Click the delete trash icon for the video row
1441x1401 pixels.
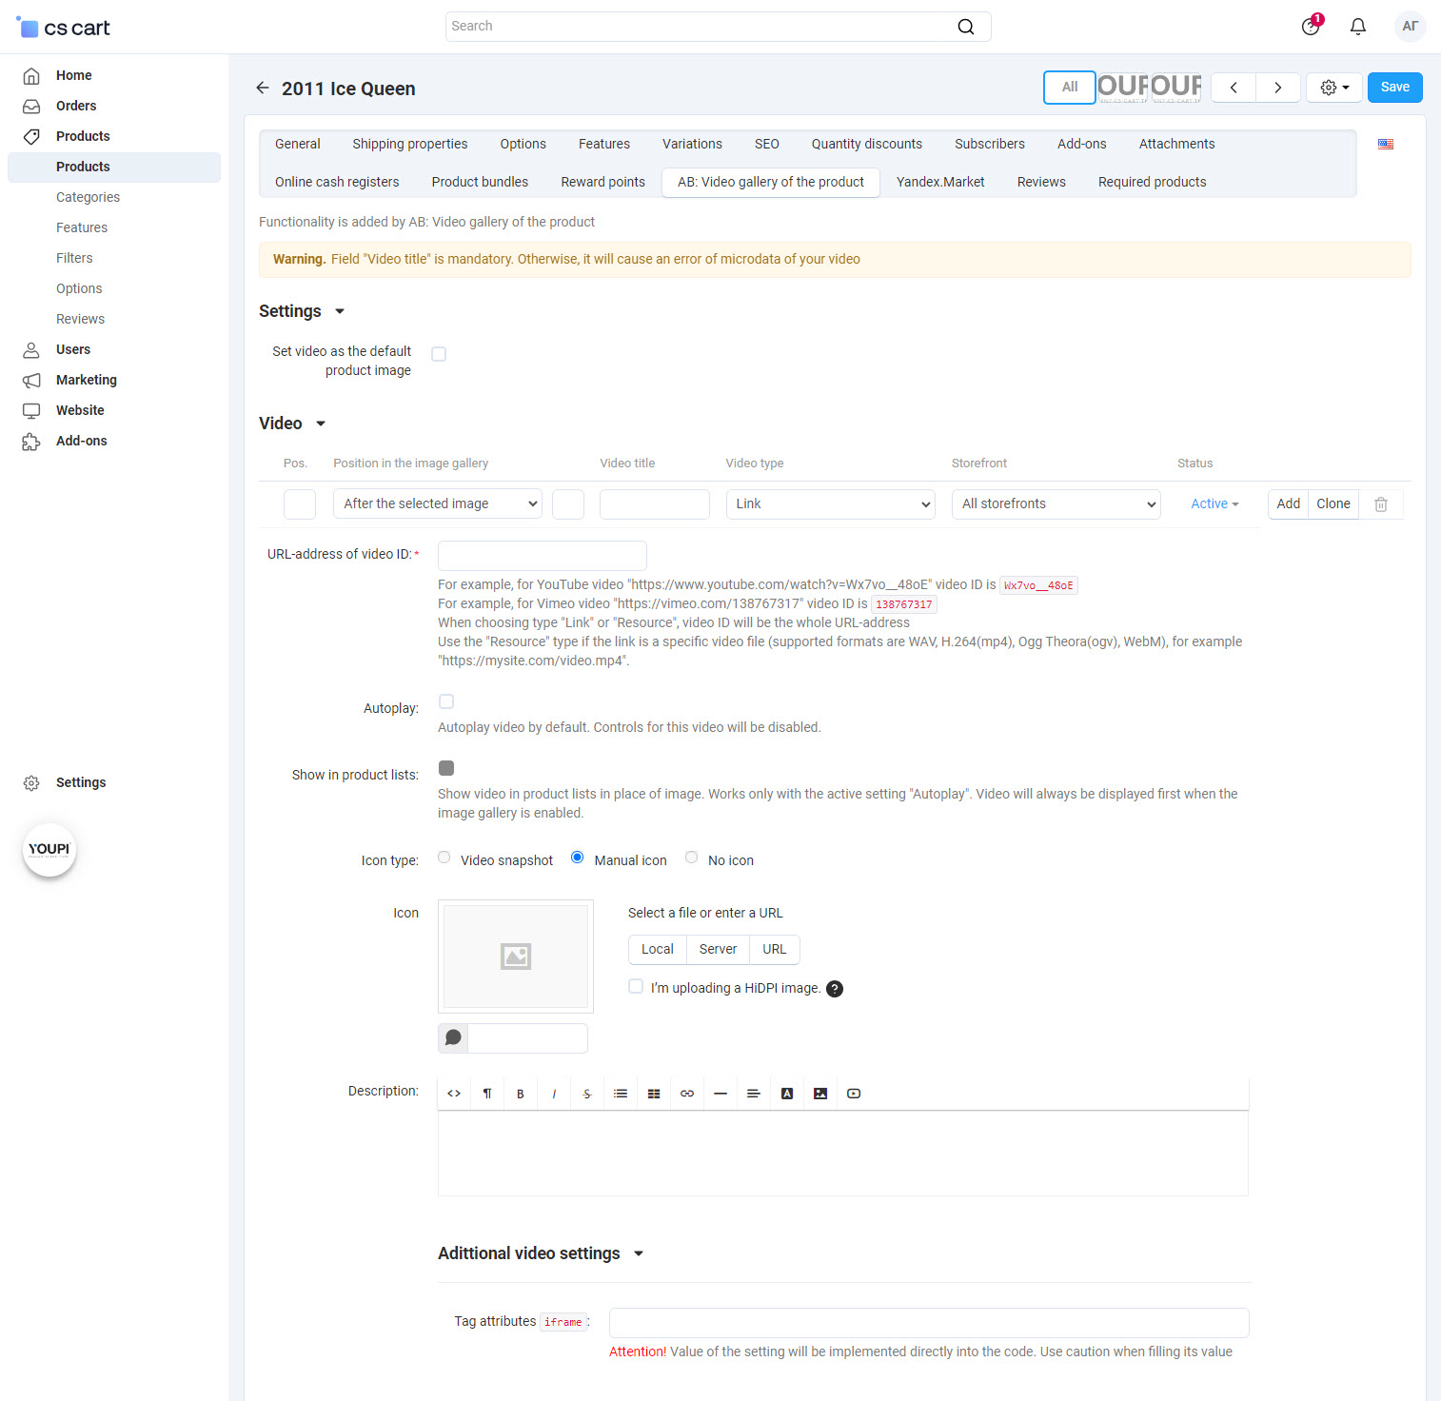(x=1381, y=503)
